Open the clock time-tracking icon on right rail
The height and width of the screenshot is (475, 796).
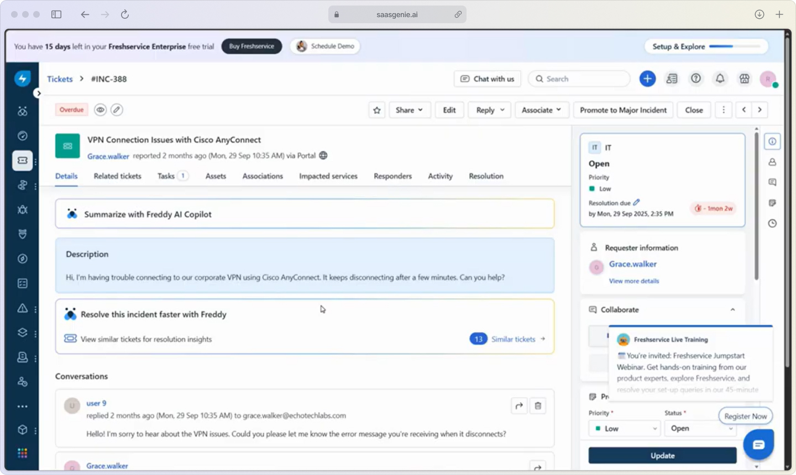pos(772,223)
